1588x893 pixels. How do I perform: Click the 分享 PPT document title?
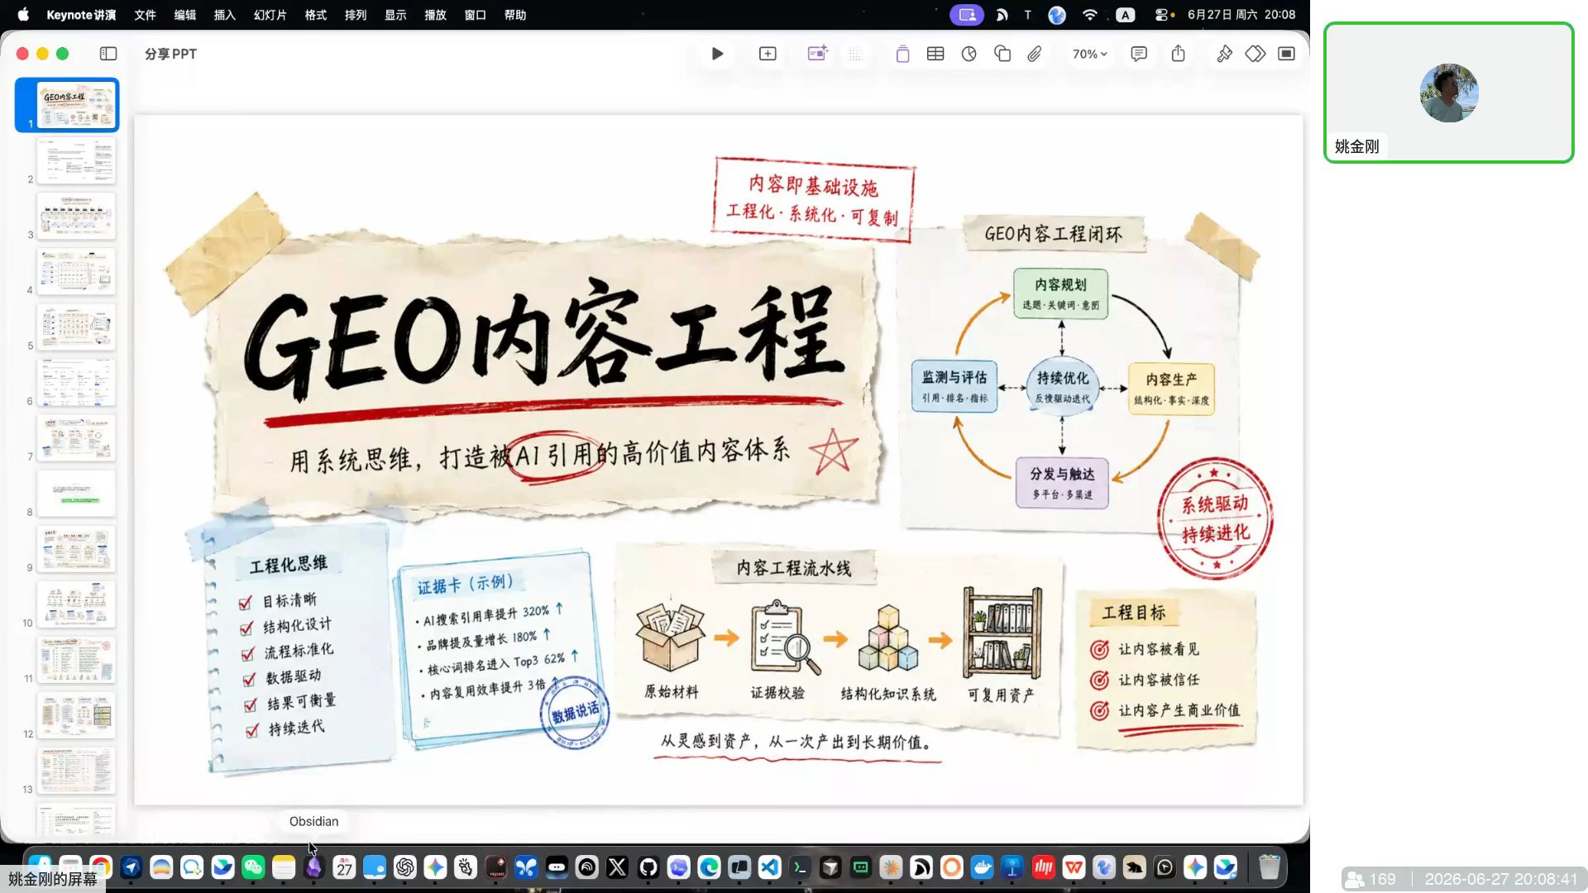(x=170, y=54)
